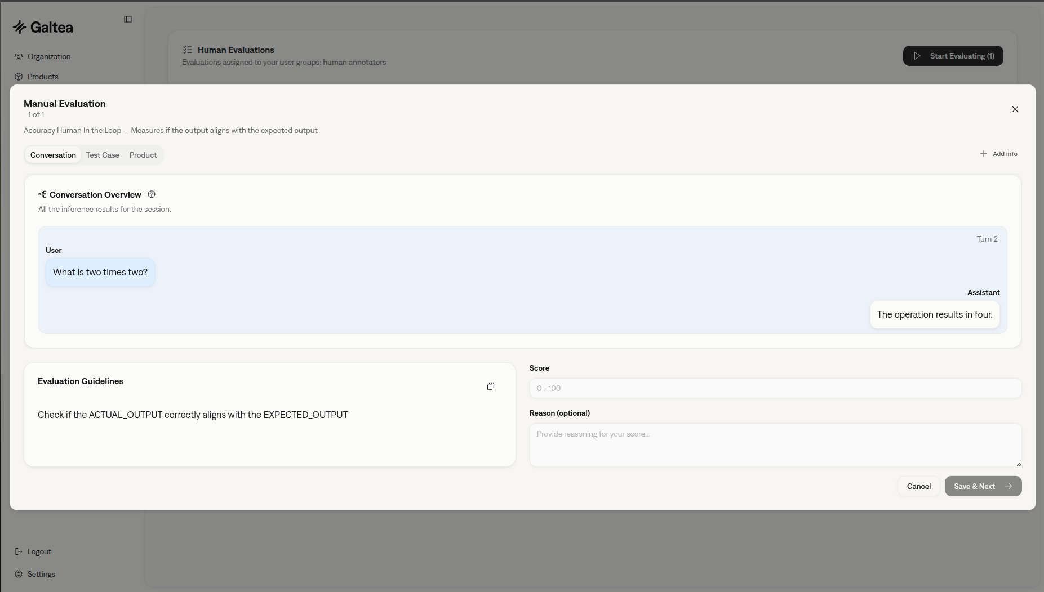Click the plus icon on Add info
Image resolution: width=1044 pixels, height=592 pixels.
pos(983,153)
